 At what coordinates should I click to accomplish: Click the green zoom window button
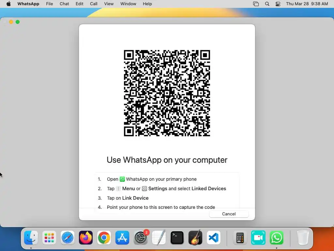point(18,22)
